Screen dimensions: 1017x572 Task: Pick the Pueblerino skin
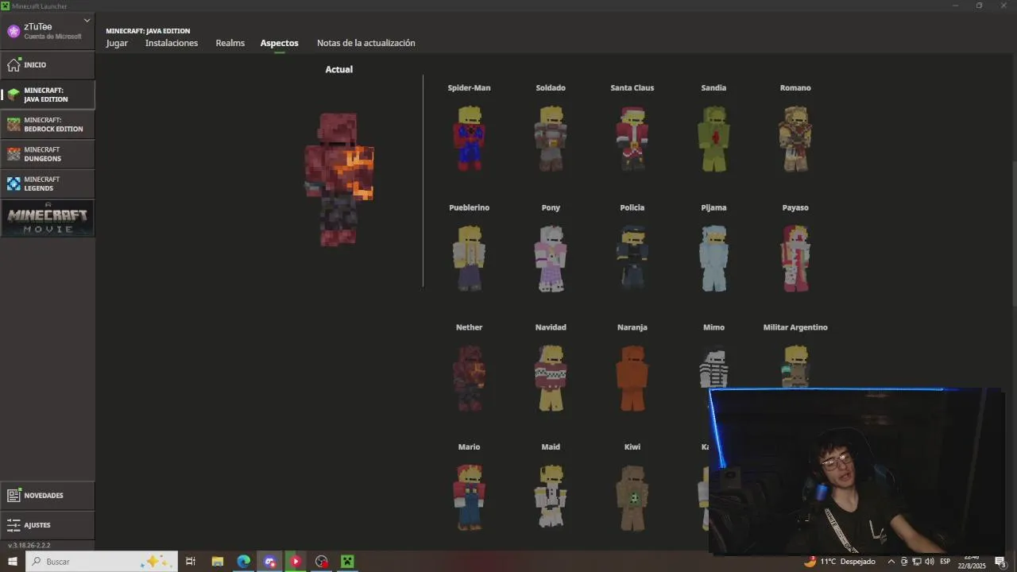click(470, 258)
